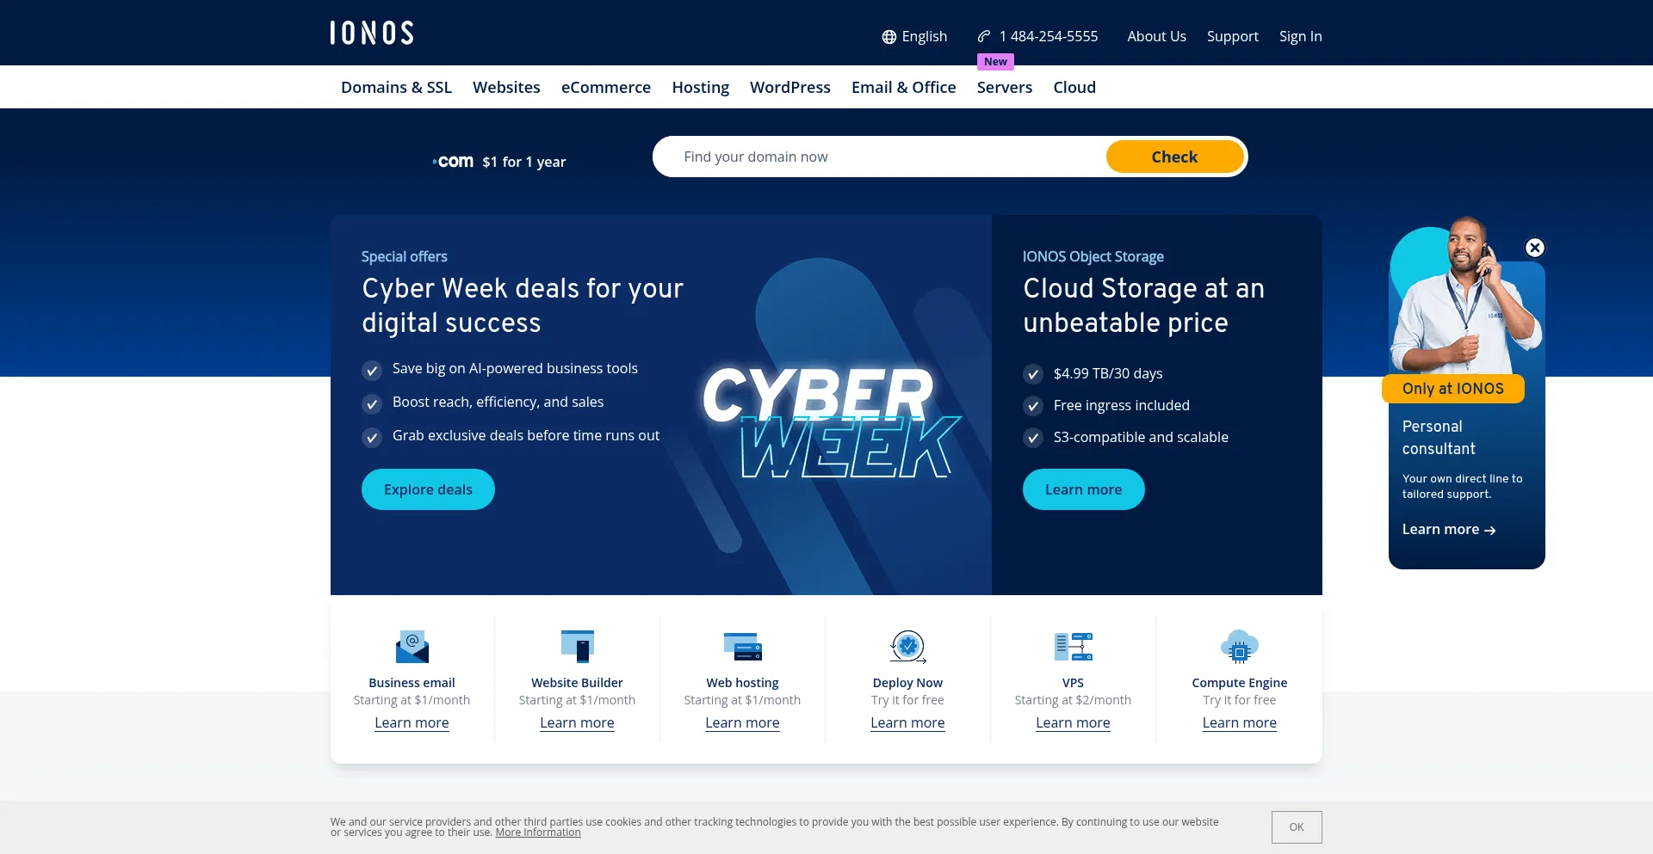
Task: Open the Email & Office menu
Action: click(x=903, y=87)
